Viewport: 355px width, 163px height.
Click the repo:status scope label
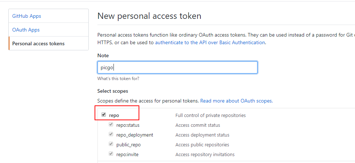[x=128, y=125]
